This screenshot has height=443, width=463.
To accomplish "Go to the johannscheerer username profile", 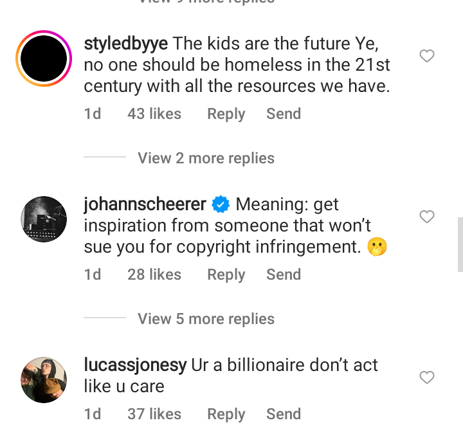I will point(145,204).
